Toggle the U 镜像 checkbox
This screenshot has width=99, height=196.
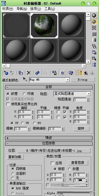pyautogui.click(x=58, y=112)
